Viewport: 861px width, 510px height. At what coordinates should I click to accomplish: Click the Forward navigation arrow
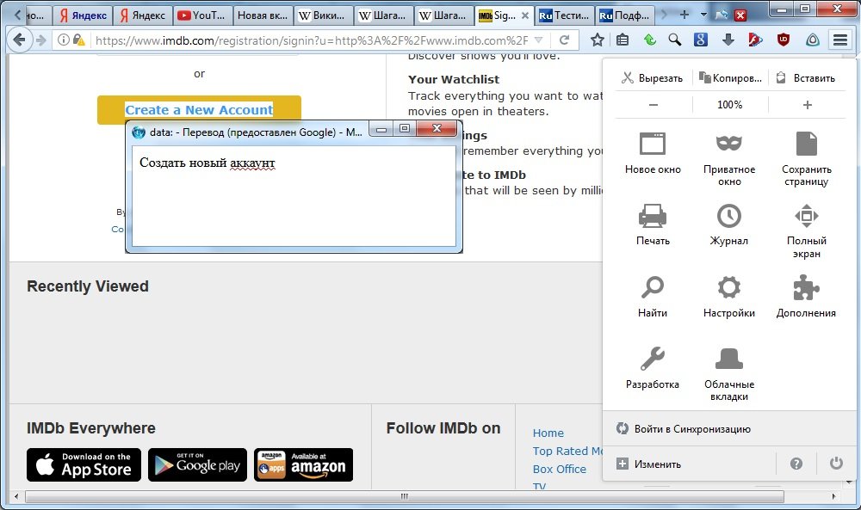pyautogui.click(x=40, y=40)
